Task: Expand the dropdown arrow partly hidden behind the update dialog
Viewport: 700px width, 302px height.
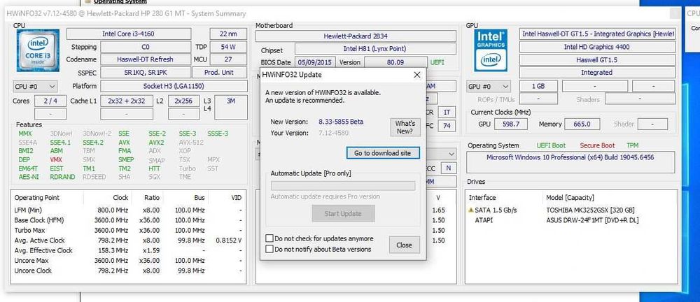Action: [x=451, y=154]
